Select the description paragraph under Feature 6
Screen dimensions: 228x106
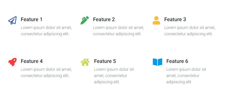[x=186, y=75]
